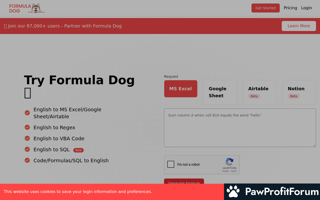
Task: Click the Generate Formula button
Action: tap(184, 181)
